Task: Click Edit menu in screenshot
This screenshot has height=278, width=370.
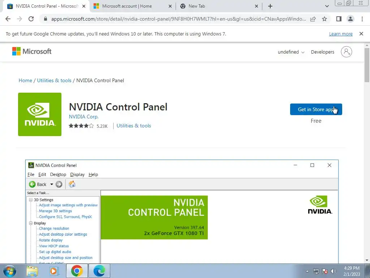Action: tap(42, 174)
